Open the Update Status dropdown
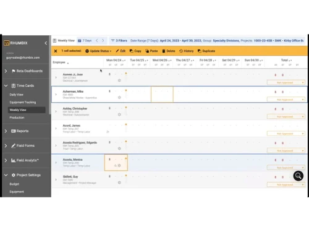The width and height of the screenshot is (309, 232). point(98,51)
